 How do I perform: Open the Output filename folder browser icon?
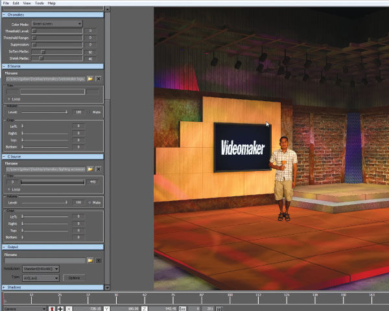tap(90, 260)
